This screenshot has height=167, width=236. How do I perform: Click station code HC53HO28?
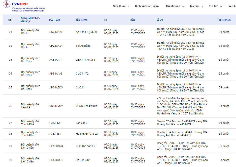pos(56,146)
